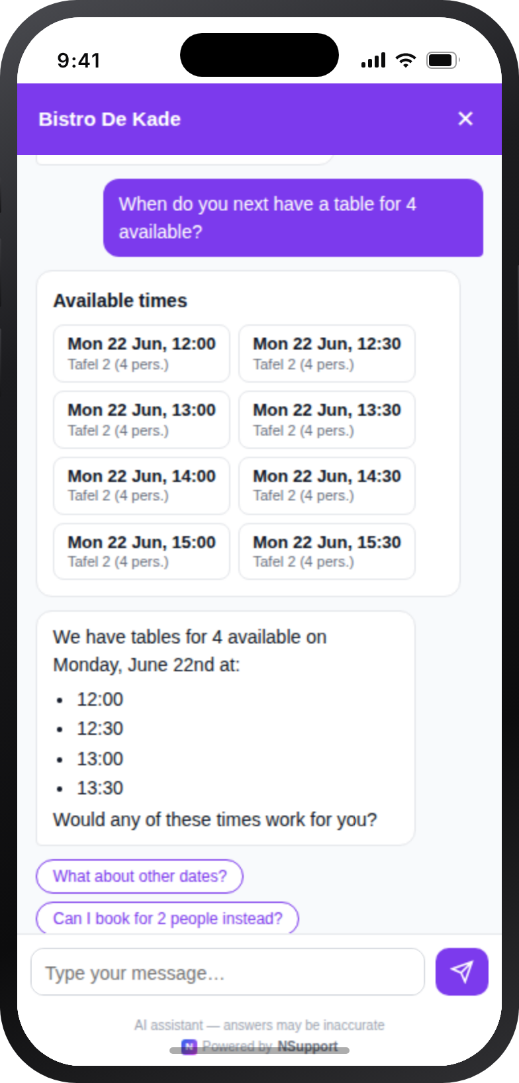The width and height of the screenshot is (519, 1083).
Task: Choose the Mon 22 Jun, 13:30 time
Action: click(327, 420)
